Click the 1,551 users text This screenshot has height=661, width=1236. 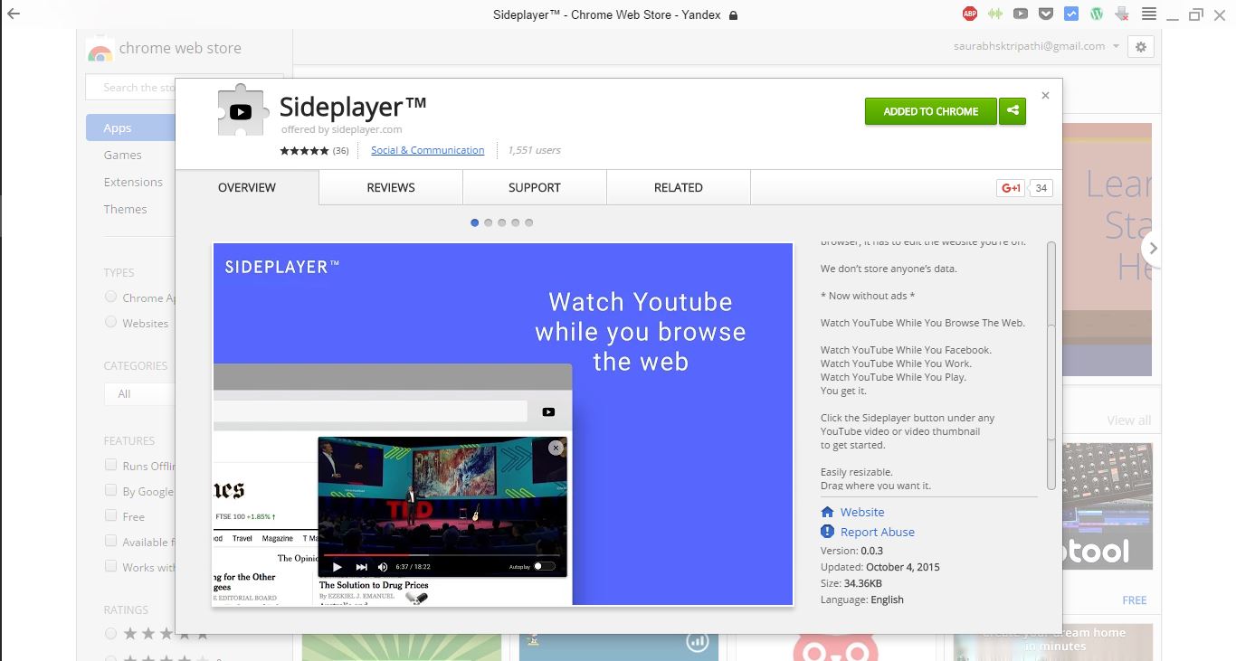535,150
